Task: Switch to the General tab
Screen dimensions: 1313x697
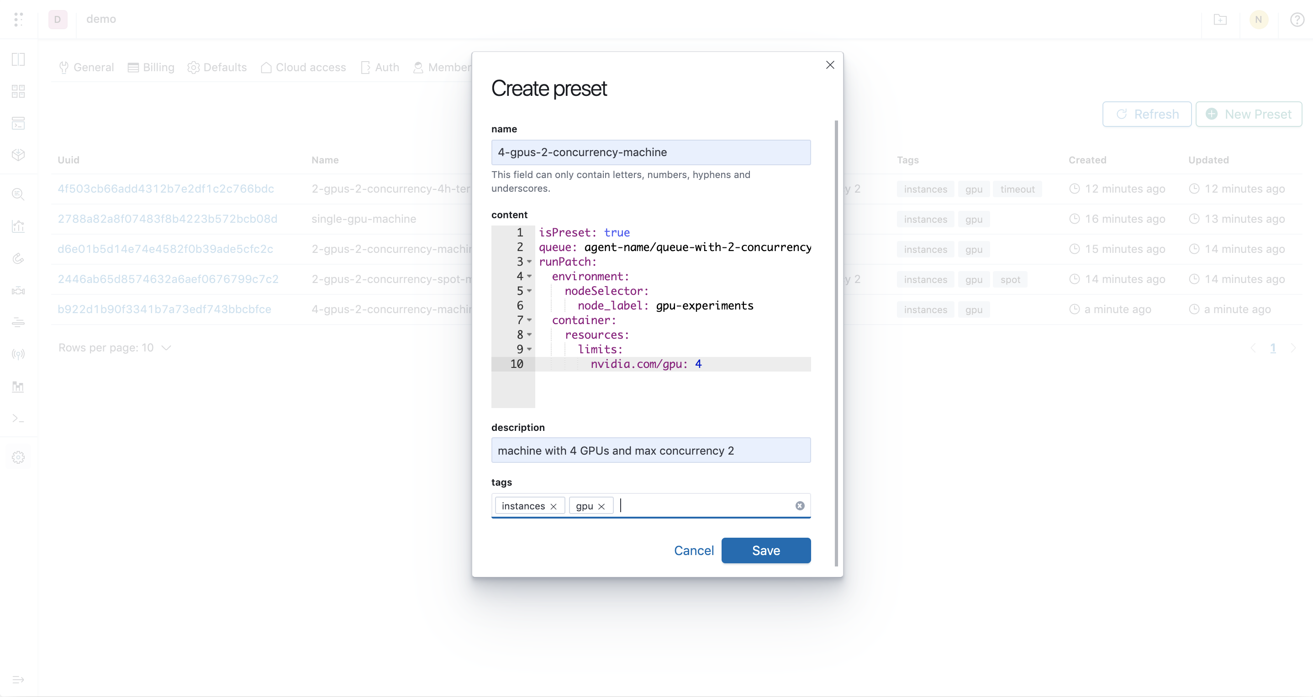Action: (87, 67)
